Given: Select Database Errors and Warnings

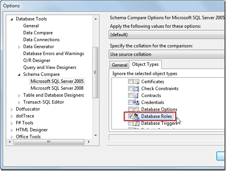Looking at the screenshot, I should [x=53, y=54].
